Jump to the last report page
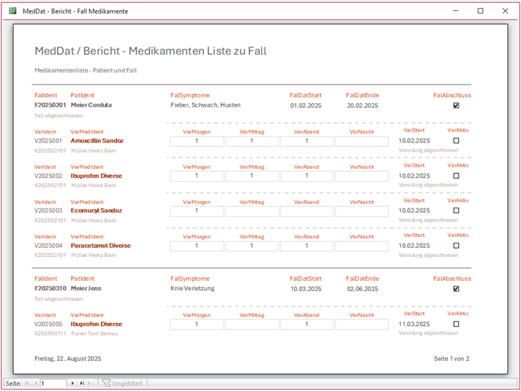This screenshot has width=521, height=391. [82, 384]
